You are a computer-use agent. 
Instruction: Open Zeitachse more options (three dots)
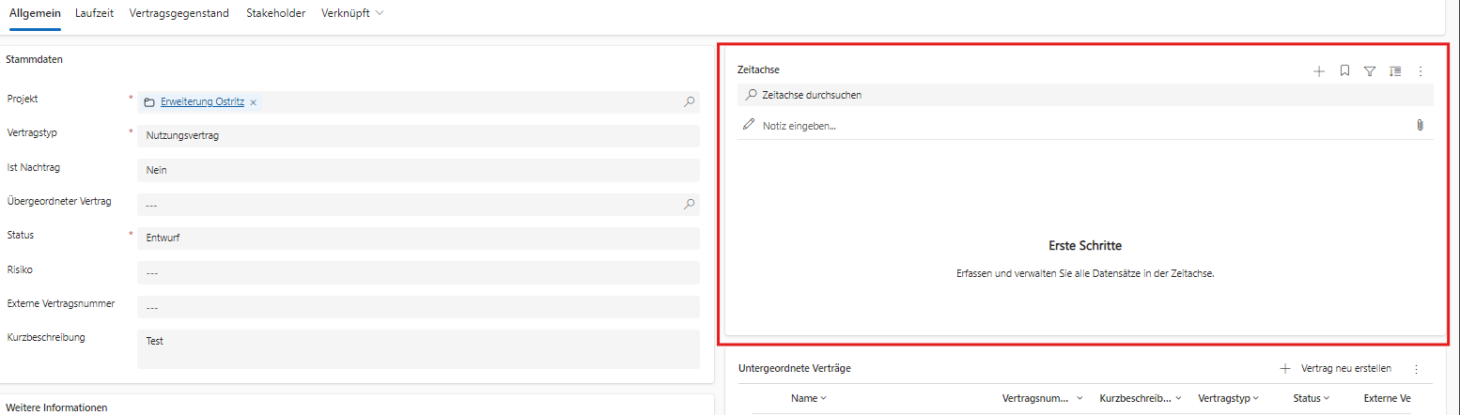pos(1421,70)
